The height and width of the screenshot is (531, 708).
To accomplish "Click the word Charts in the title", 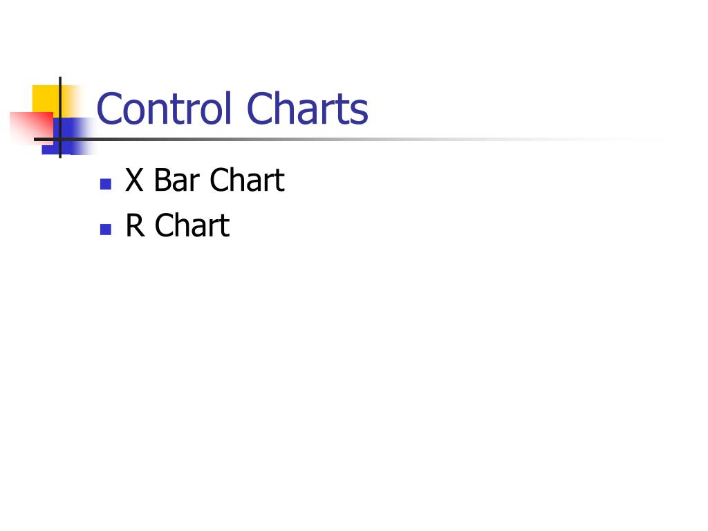I will (x=308, y=109).
